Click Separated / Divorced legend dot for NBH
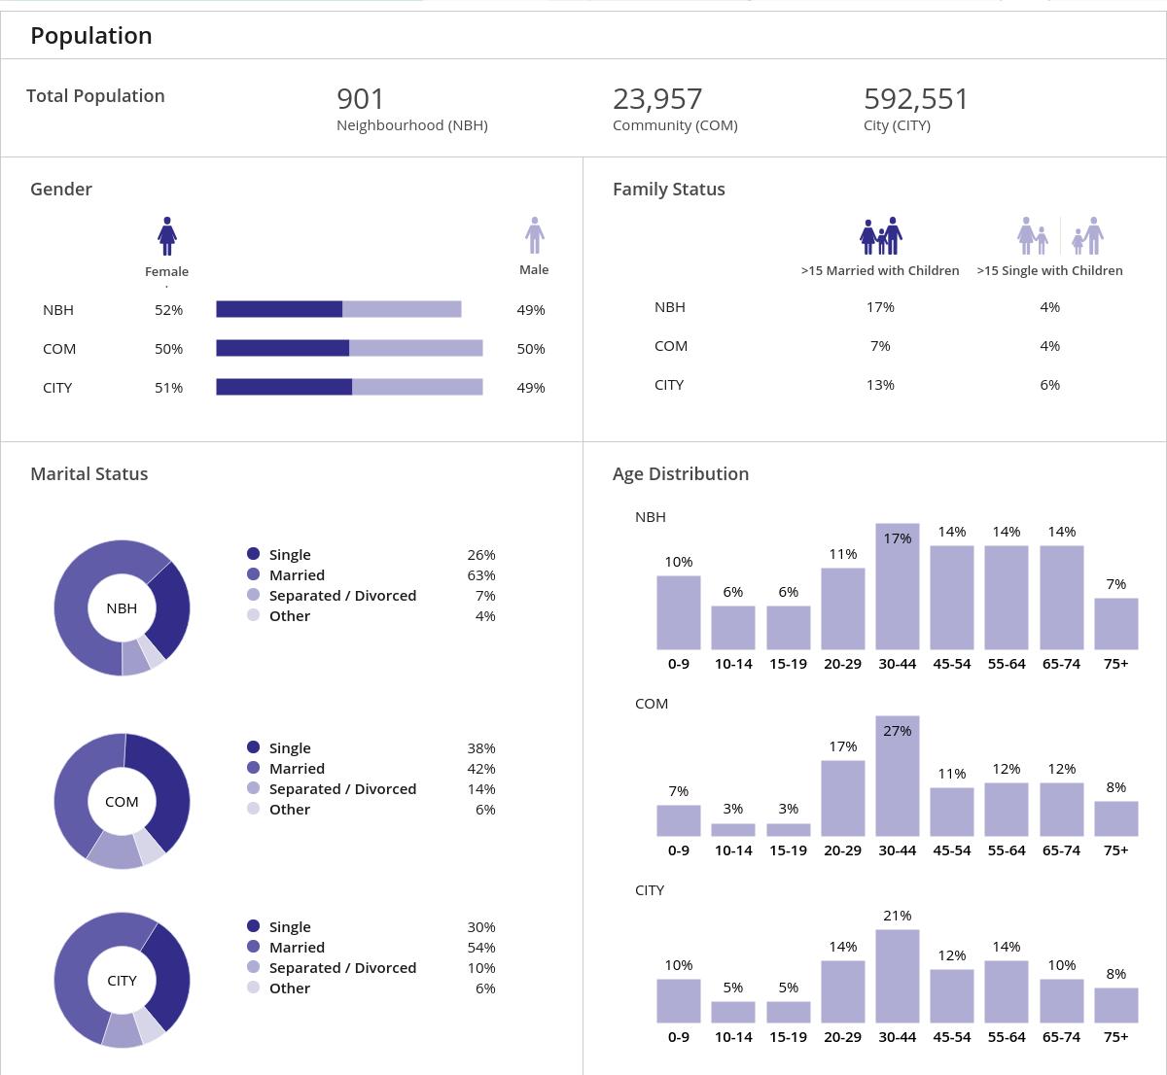Image resolution: width=1167 pixels, height=1075 pixels. coord(253,595)
